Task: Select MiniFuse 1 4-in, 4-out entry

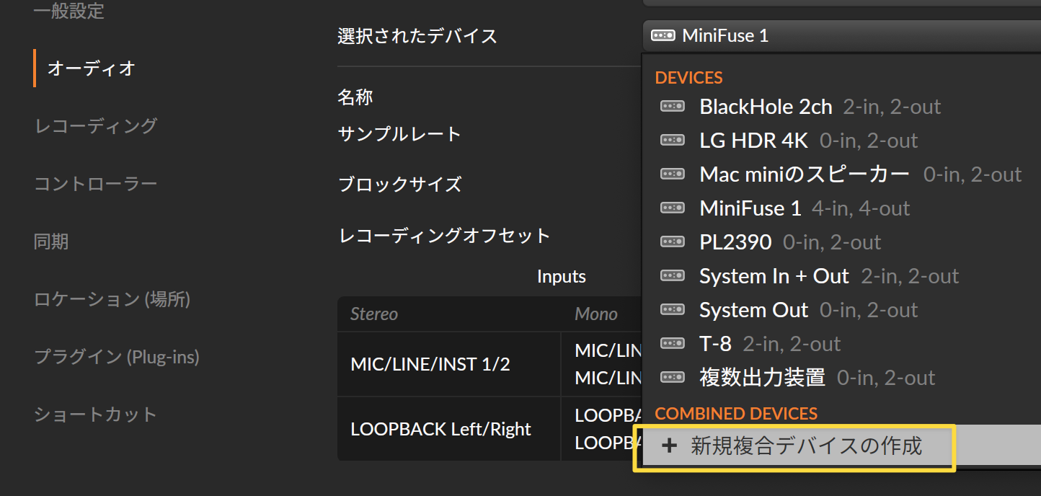Action: point(841,208)
